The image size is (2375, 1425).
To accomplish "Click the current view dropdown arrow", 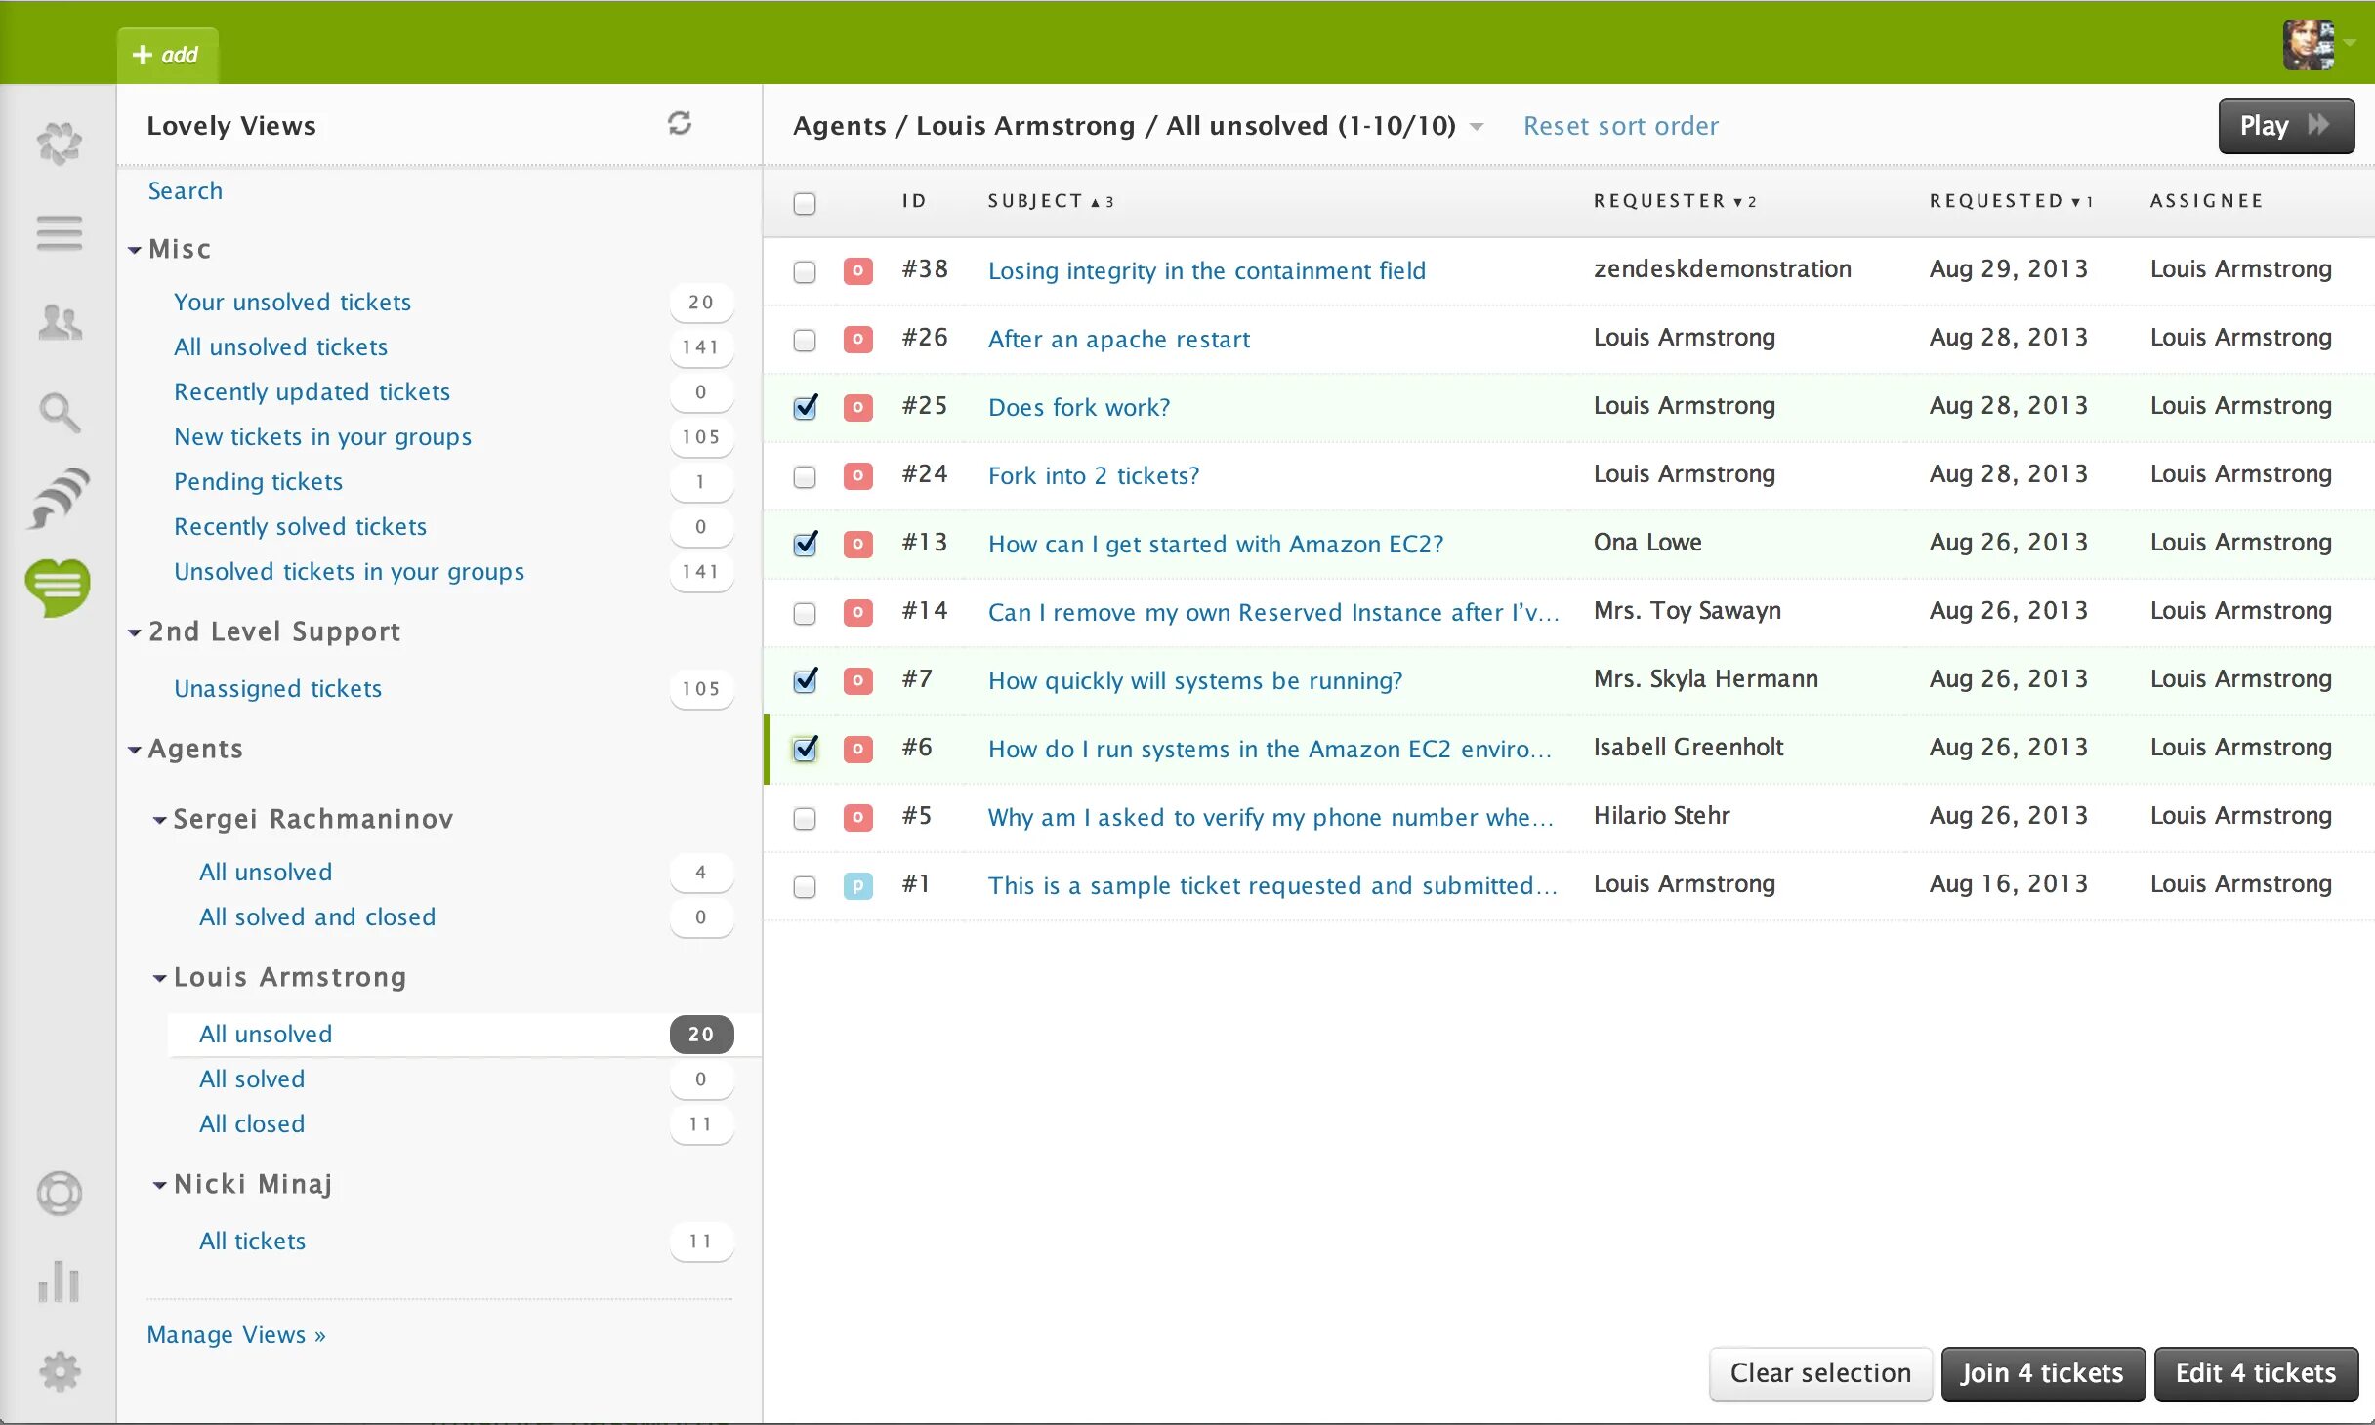I will [x=1478, y=126].
